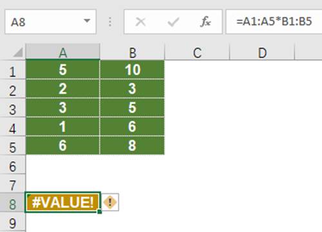
Task: Select cell B4 containing 6
Action: 132,126
